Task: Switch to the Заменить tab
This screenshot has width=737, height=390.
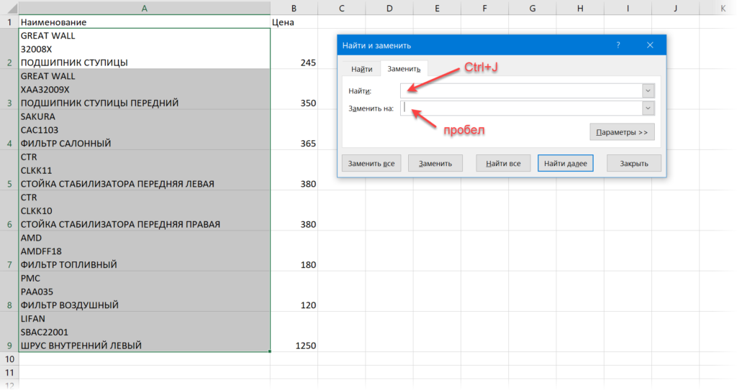Action: click(404, 68)
